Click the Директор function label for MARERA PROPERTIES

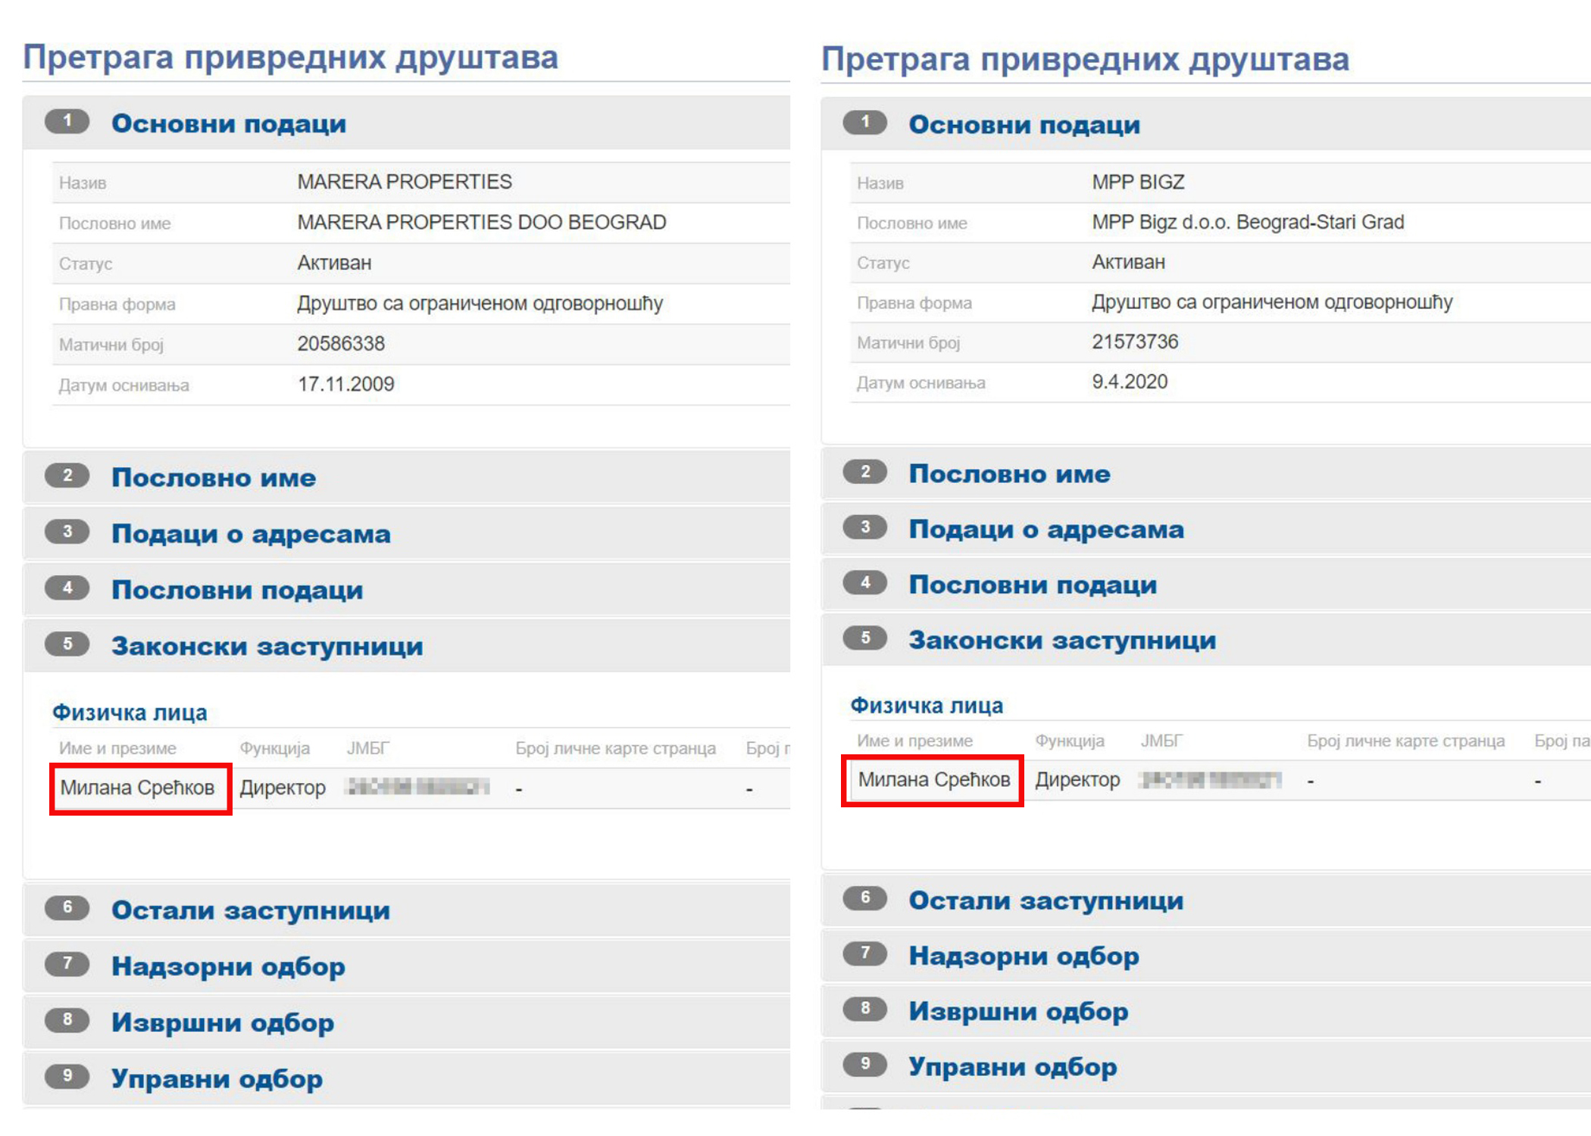(x=283, y=788)
